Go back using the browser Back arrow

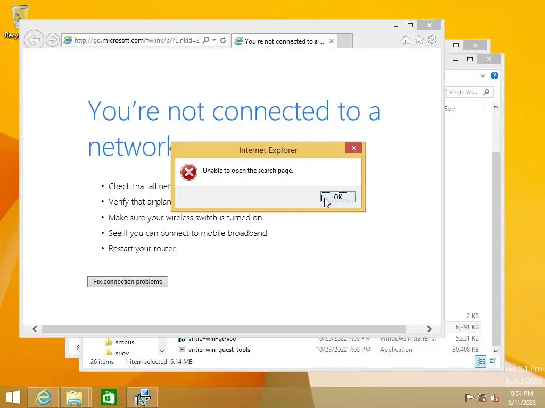pos(34,40)
